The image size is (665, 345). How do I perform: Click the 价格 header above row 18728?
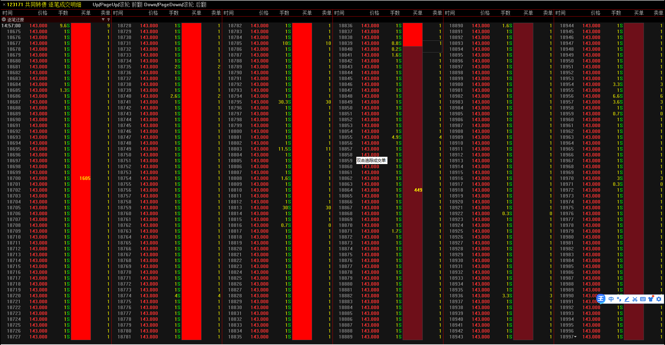click(153, 13)
